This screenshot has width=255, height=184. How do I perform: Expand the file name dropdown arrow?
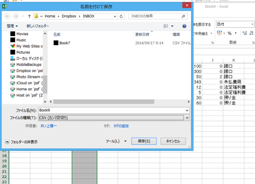187,110
